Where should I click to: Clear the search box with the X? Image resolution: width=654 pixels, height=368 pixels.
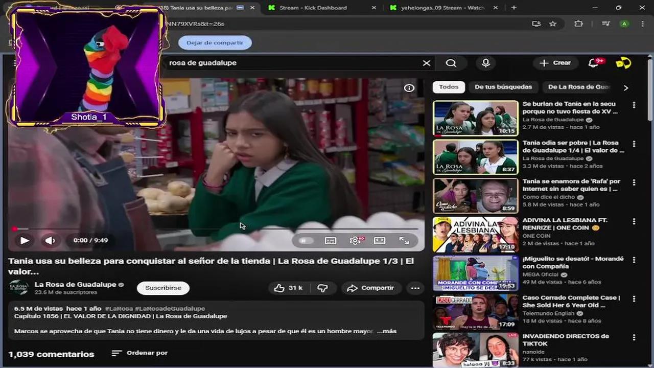coord(426,63)
